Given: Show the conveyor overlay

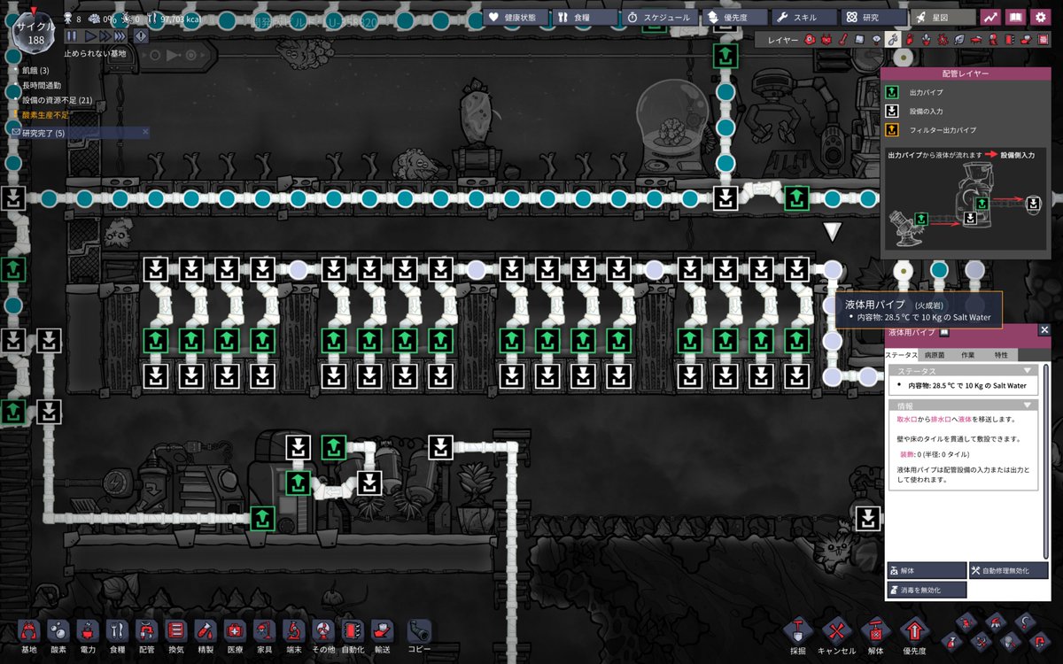Looking at the screenshot, I should 1026,40.
